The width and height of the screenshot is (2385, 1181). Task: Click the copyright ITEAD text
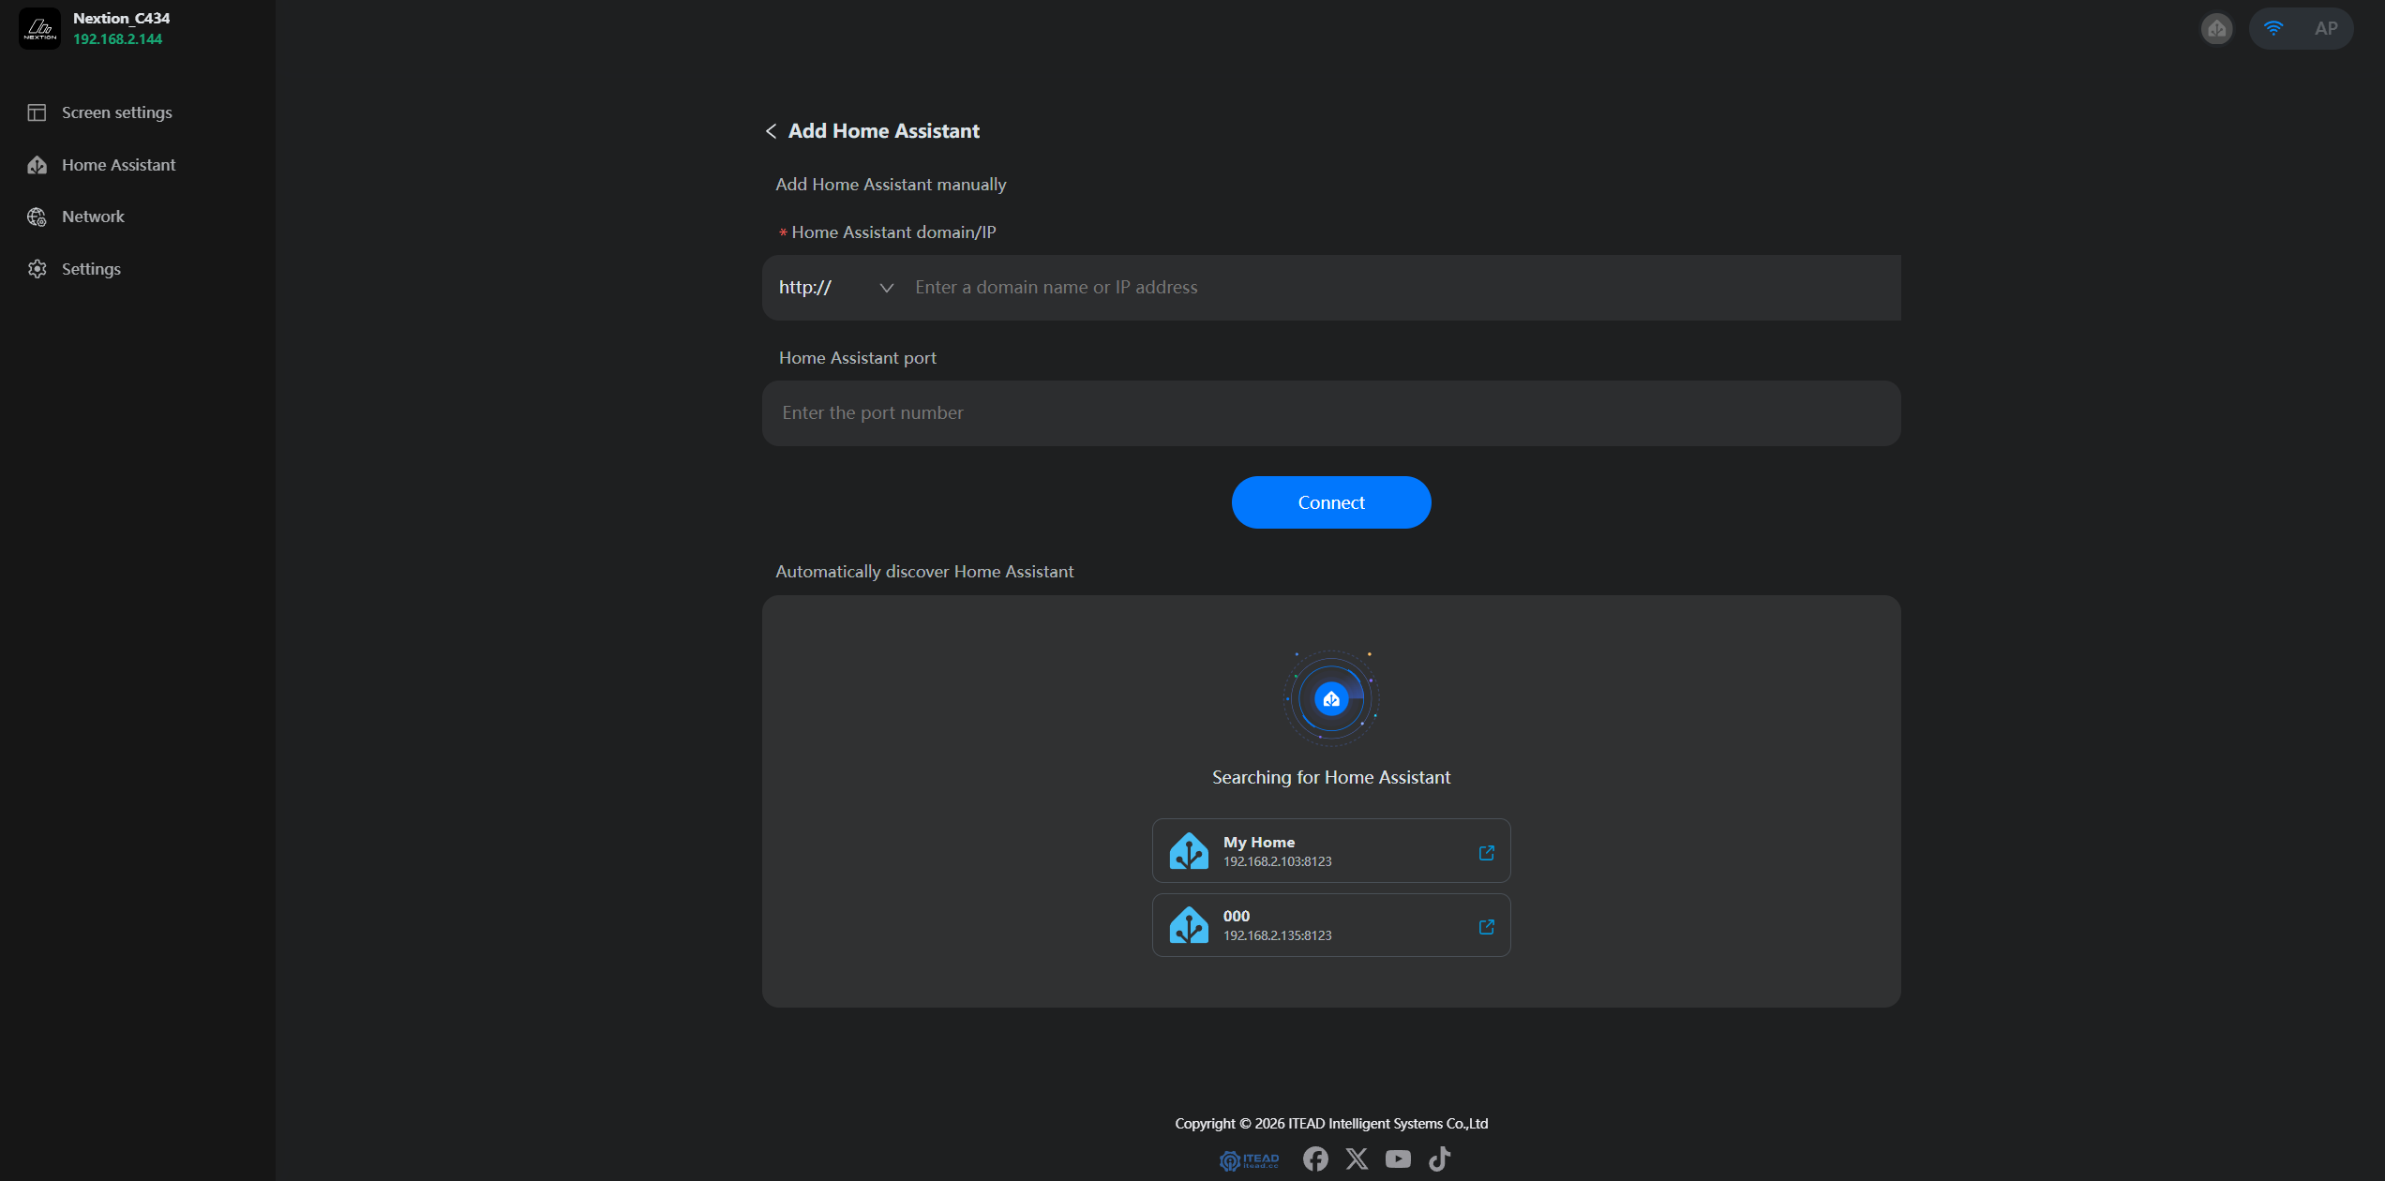click(1330, 1124)
